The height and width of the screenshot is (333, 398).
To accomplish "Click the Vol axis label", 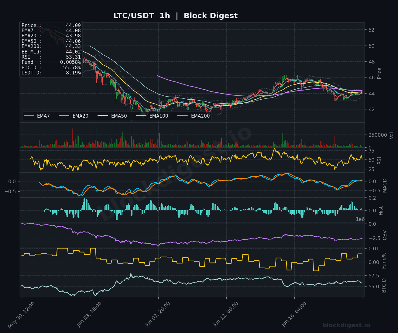I will (391, 135).
